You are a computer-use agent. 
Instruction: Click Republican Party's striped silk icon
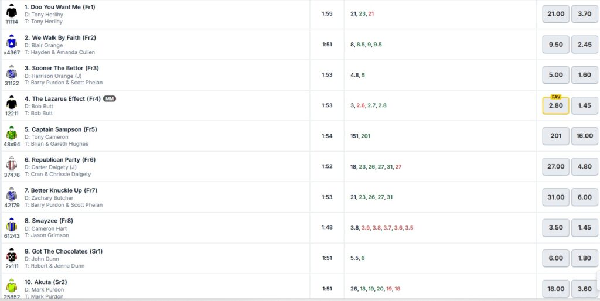(x=12, y=163)
